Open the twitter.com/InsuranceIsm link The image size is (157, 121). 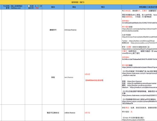(139, 85)
